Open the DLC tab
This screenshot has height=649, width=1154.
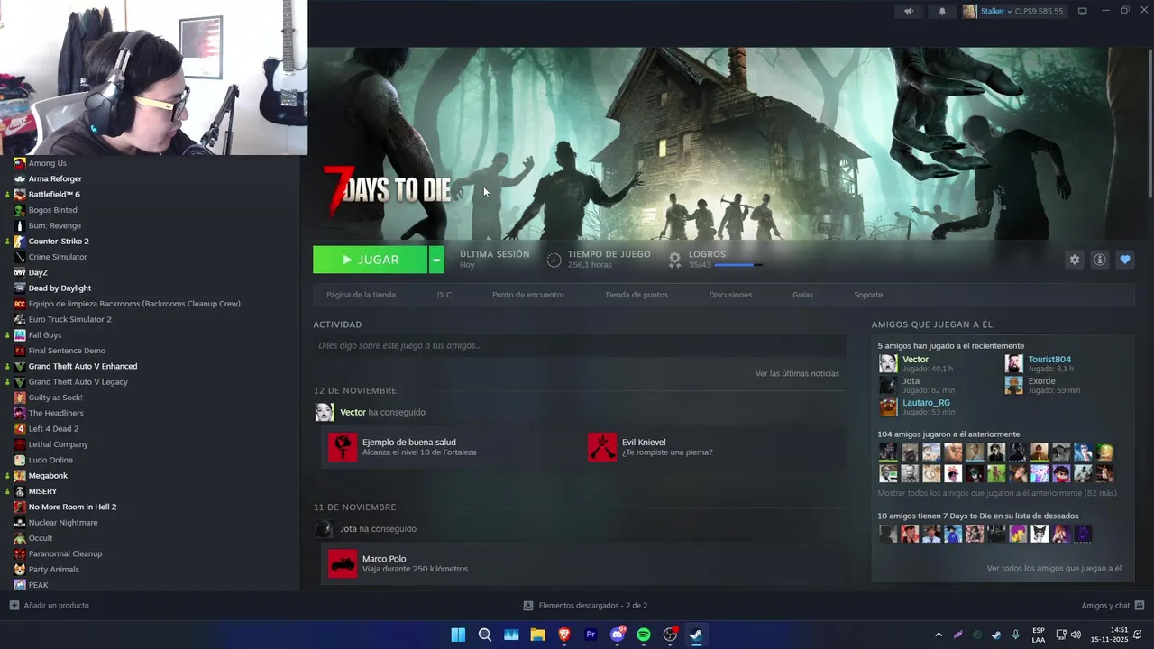[444, 295]
